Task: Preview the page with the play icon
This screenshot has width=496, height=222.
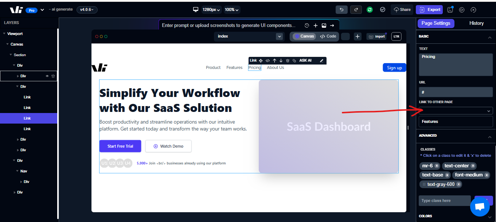Action: pos(462,10)
